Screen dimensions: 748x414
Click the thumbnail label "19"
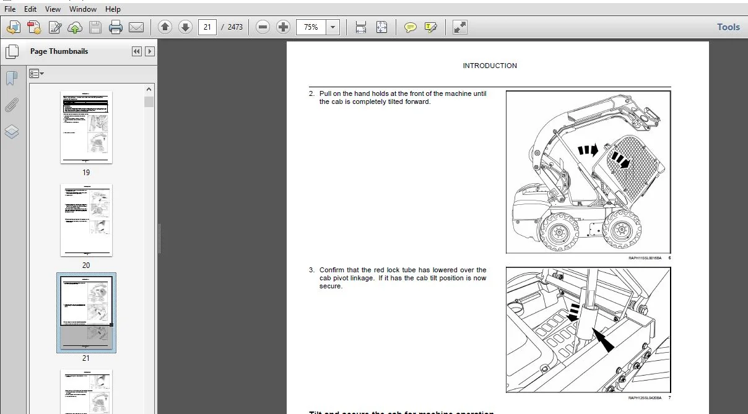coord(86,173)
